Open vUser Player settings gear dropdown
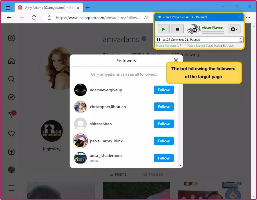257x200 pixels. coord(234,29)
